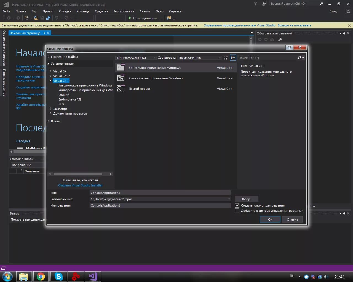Toggle 'Создать каталог для решения' checkbox
The height and width of the screenshot is (282, 353).
(237, 205)
